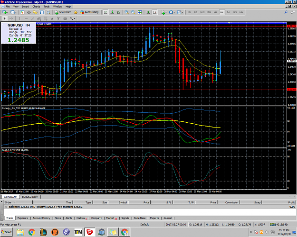Open the chat bubbles icon

pyautogui.click(x=293, y=12)
